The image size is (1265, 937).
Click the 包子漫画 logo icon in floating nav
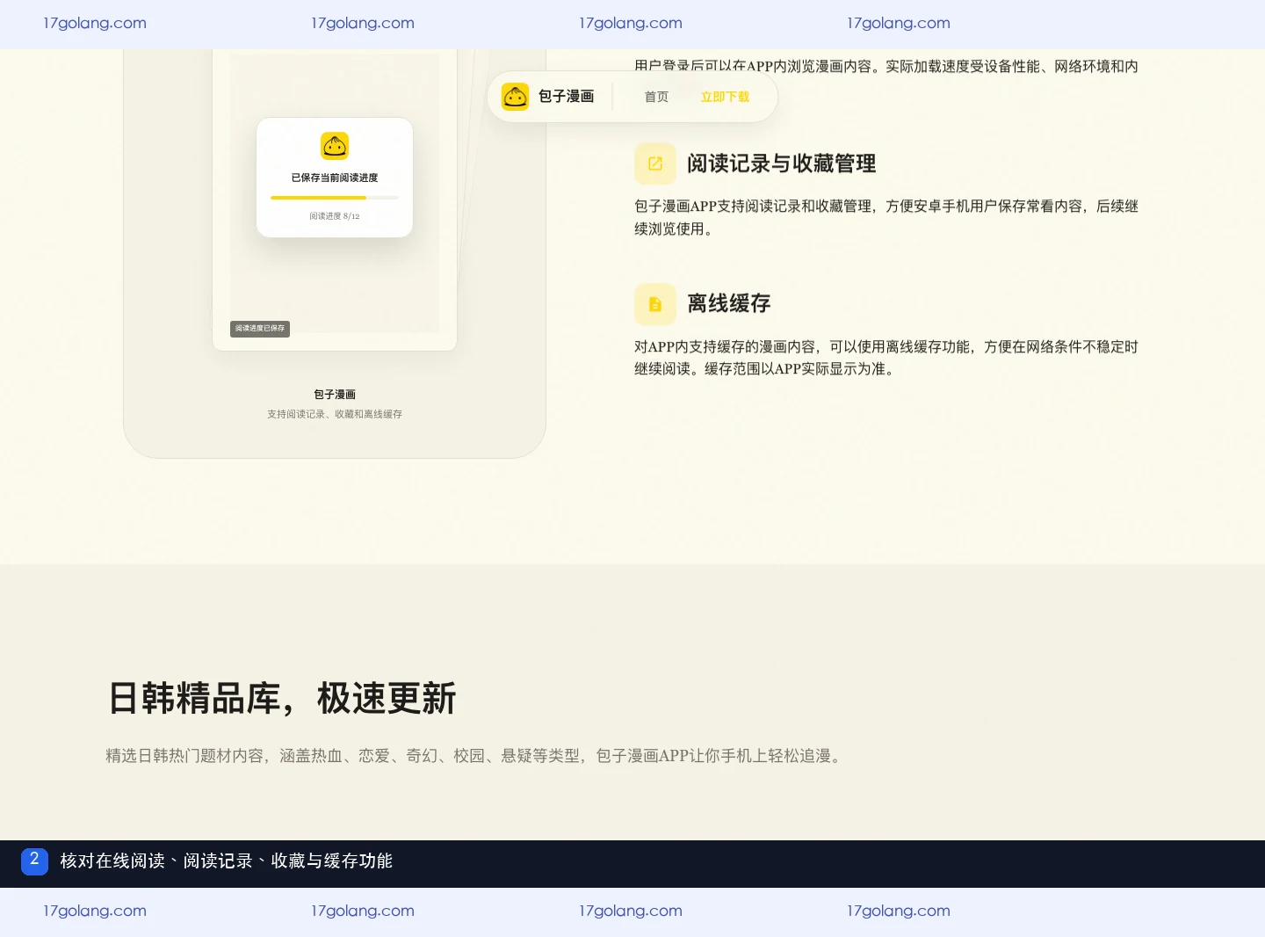515,97
